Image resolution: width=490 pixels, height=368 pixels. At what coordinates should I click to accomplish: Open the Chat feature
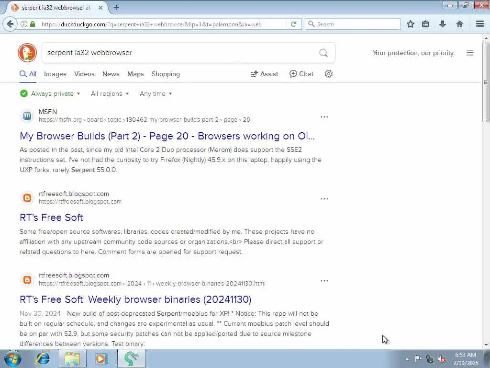[x=301, y=74]
